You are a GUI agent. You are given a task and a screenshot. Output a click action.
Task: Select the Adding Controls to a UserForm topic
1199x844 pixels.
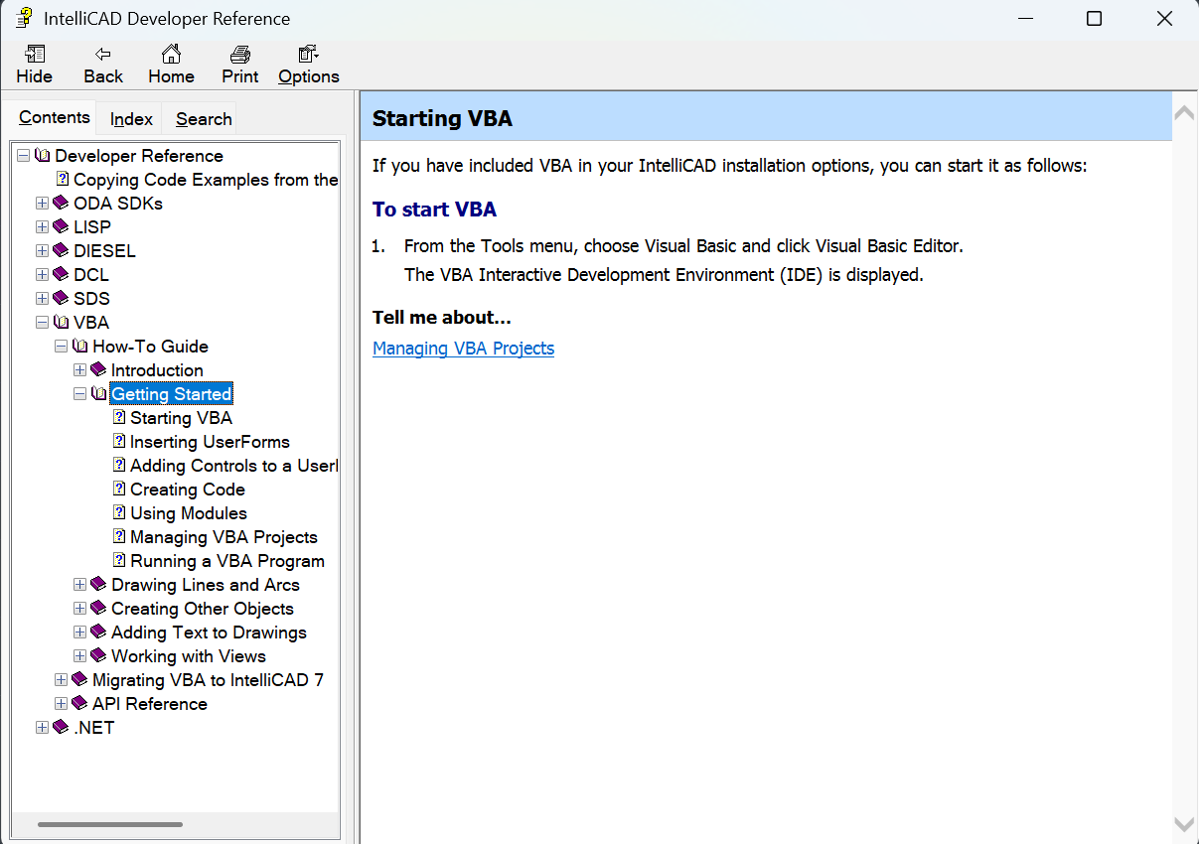[x=234, y=466]
